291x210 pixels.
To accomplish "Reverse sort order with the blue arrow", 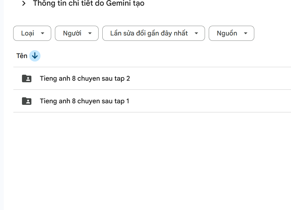I will pos(35,56).
